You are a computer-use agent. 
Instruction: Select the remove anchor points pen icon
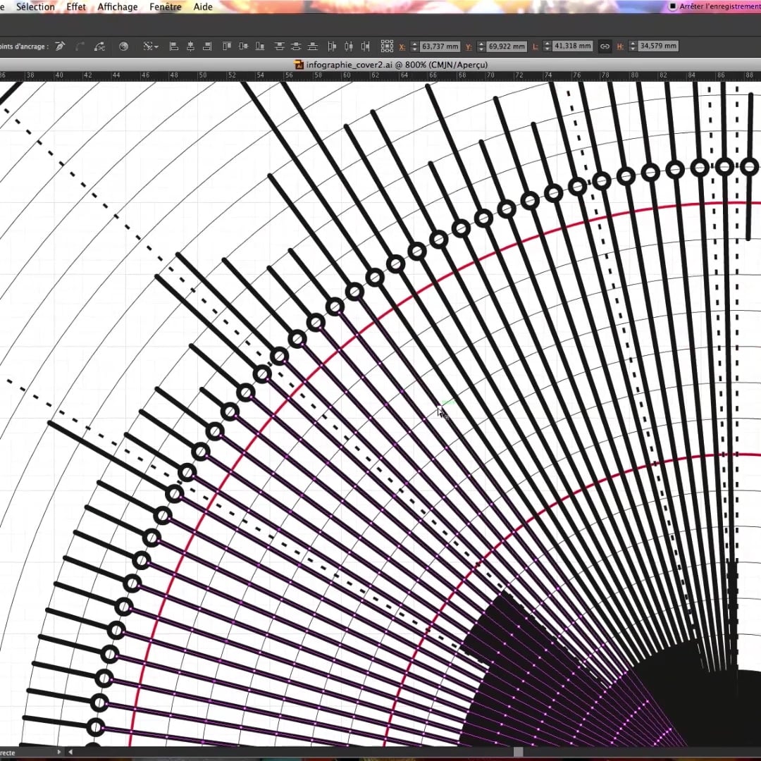60,47
